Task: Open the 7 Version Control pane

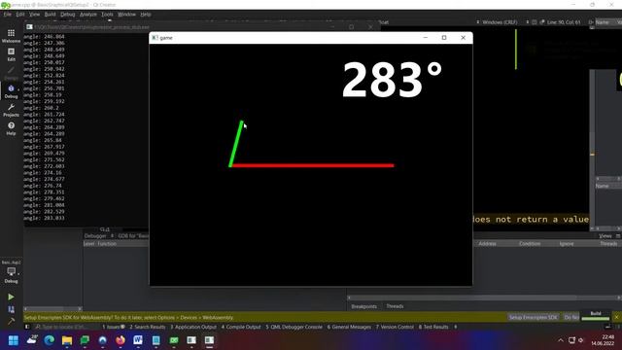Action: [x=395, y=327]
